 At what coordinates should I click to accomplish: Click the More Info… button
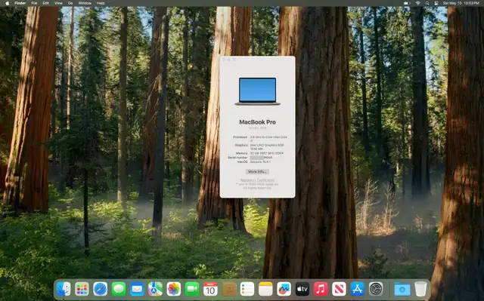pos(257,172)
